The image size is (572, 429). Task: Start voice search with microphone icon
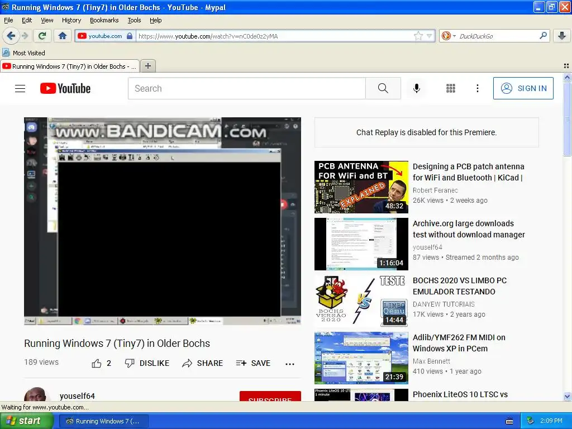[x=417, y=88]
